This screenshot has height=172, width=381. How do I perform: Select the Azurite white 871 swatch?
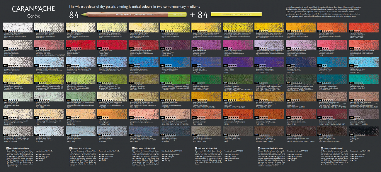coord(18,62)
